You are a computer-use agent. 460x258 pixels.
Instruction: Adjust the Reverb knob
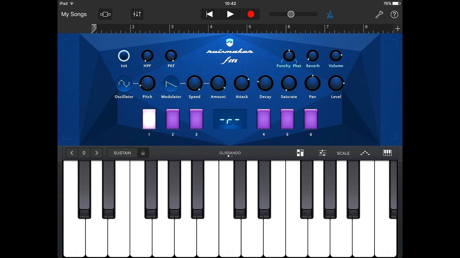coord(313,56)
